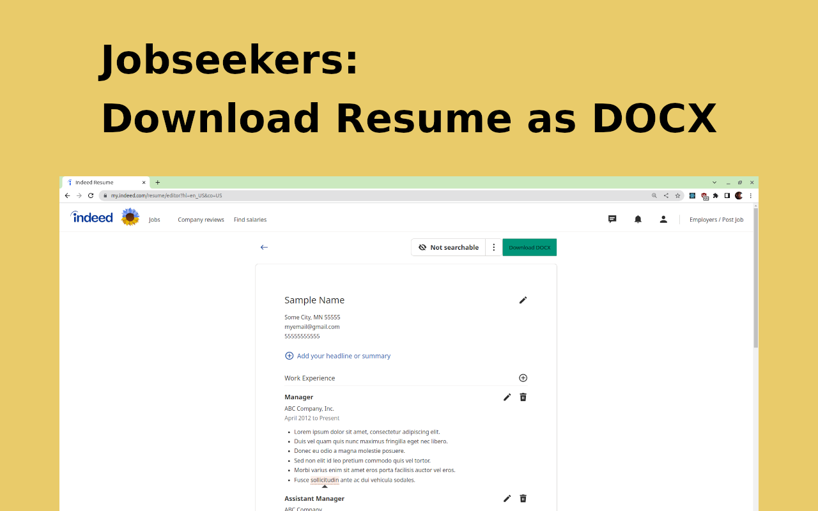Close the Indeed Resume tab
This screenshot has height=511, width=818.
(144, 182)
